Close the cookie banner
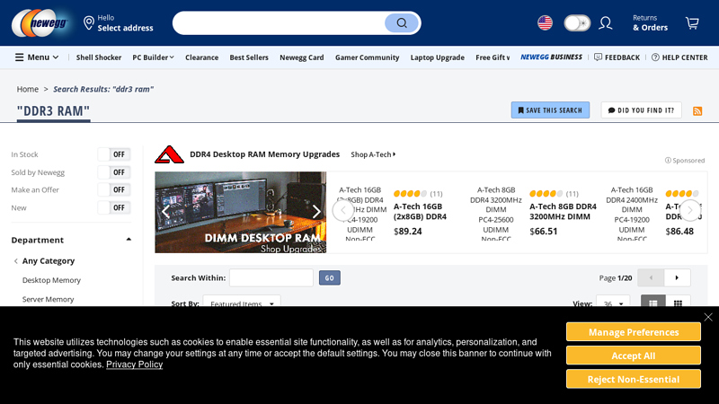This screenshot has width=719, height=404. 708,317
